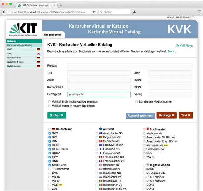
Task: Click the site info icon in the address bar
Action: tap(10, 12)
